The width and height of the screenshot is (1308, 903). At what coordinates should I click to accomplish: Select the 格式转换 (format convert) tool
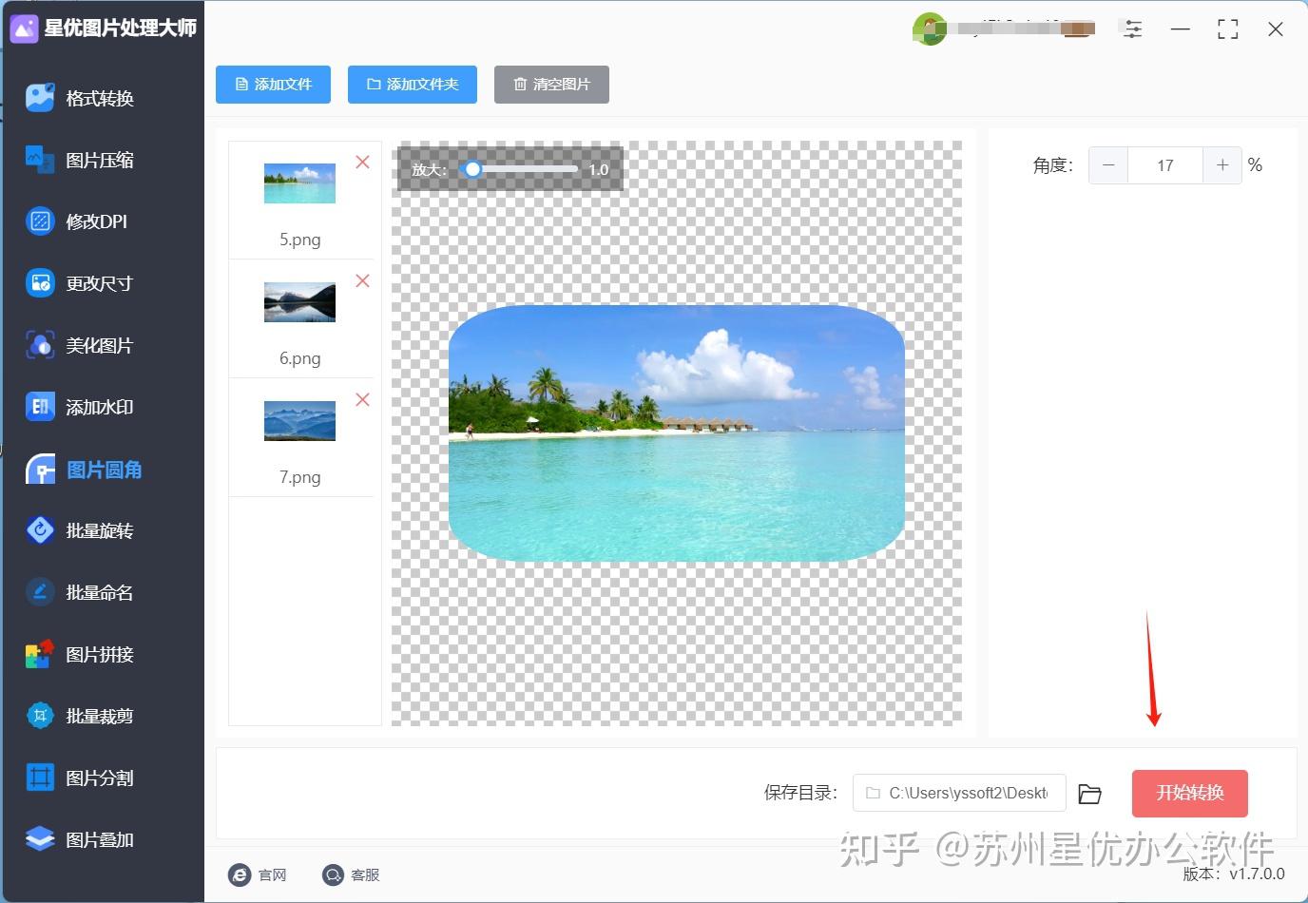[96, 97]
